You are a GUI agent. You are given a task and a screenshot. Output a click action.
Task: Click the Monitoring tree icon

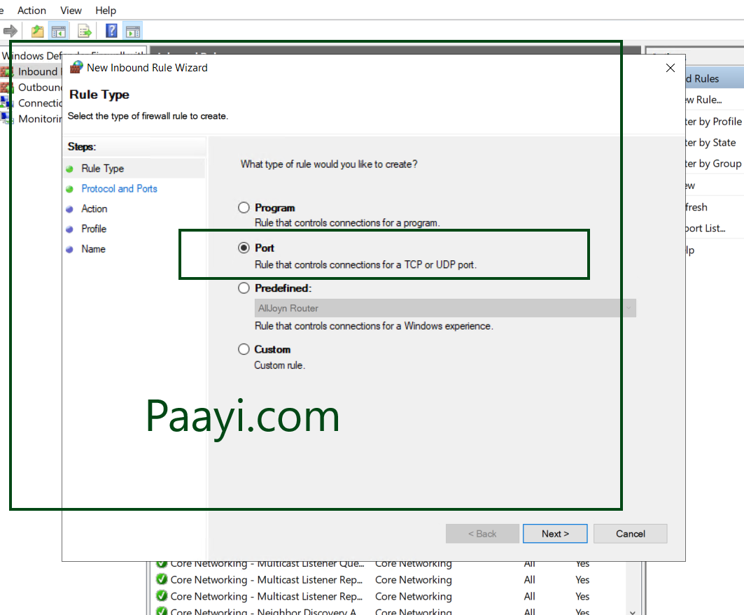coord(6,118)
